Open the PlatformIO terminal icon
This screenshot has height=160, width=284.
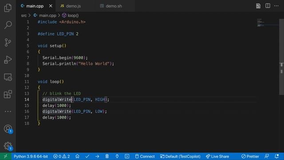click(127, 156)
